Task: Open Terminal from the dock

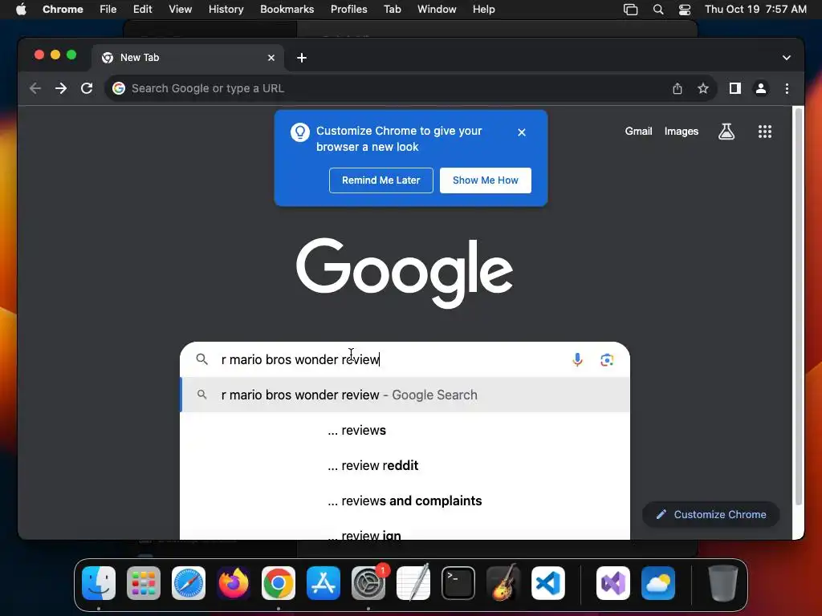Action: tap(458, 583)
